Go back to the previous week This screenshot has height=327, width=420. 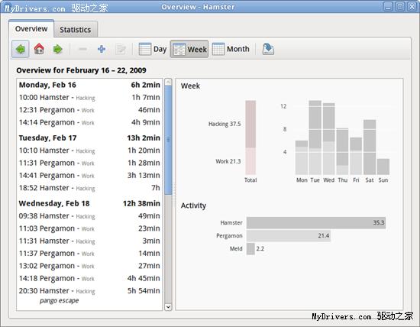[x=21, y=49]
